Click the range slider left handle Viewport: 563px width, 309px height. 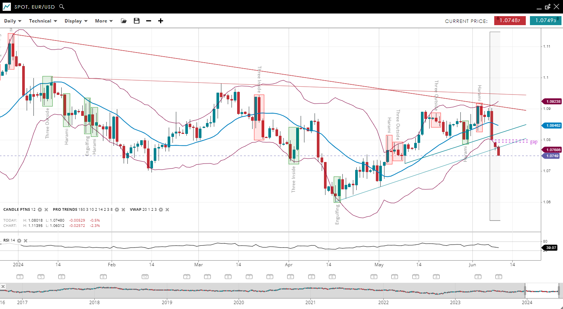coord(525,291)
